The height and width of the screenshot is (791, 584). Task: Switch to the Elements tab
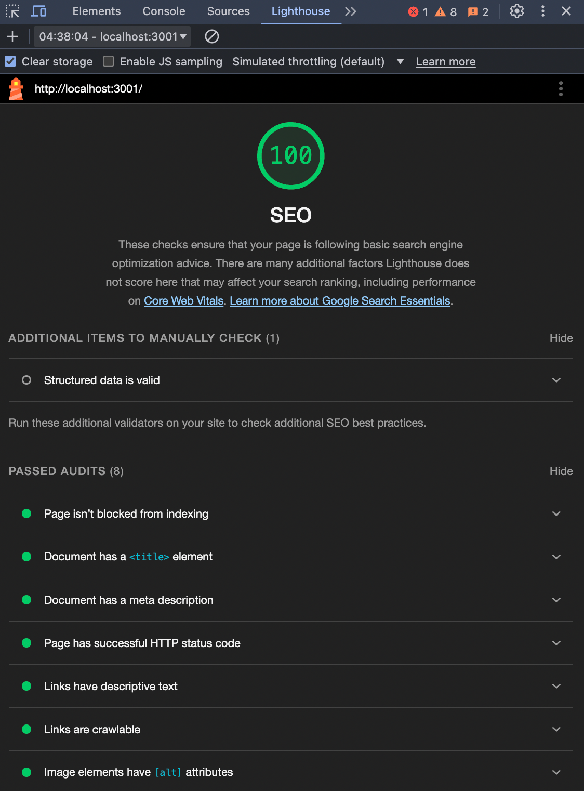(x=96, y=11)
